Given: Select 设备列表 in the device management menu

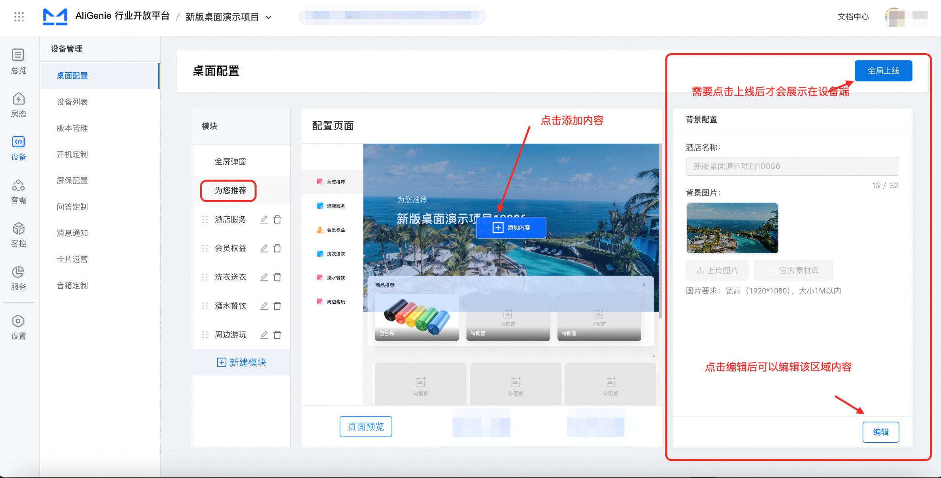Looking at the screenshot, I should click(x=72, y=102).
